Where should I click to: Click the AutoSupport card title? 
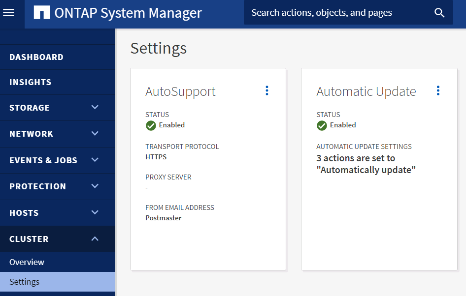pos(180,91)
